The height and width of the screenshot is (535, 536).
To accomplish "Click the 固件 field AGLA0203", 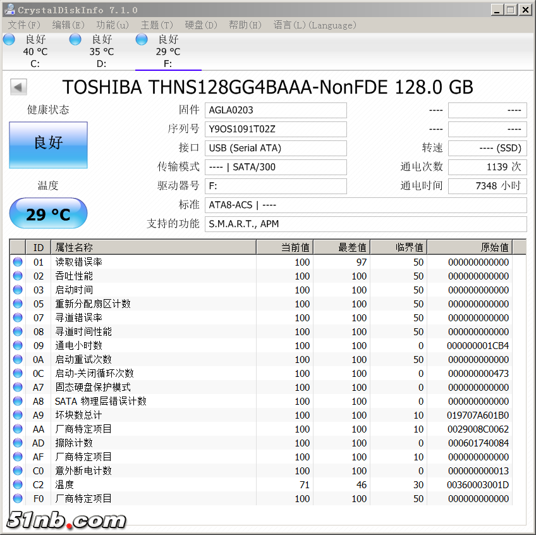I will [276, 110].
